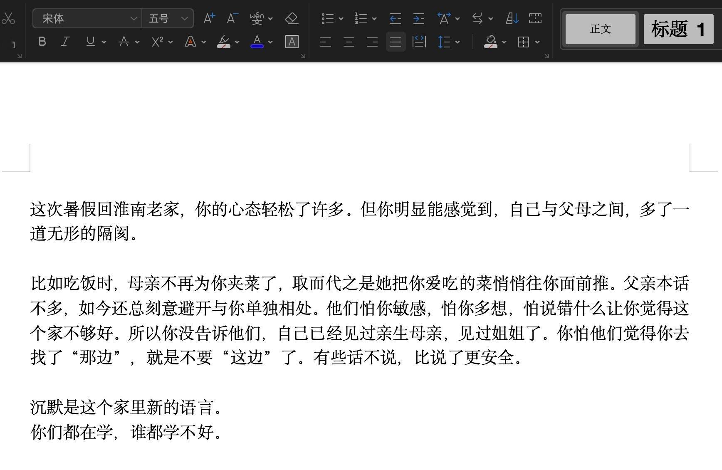
Task: Align text left
Action: point(326,42)
